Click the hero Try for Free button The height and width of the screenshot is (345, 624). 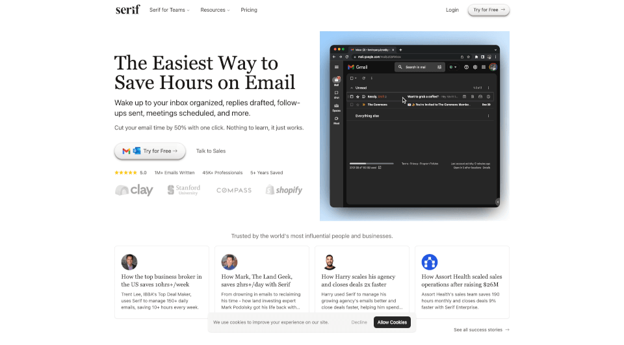150,151
